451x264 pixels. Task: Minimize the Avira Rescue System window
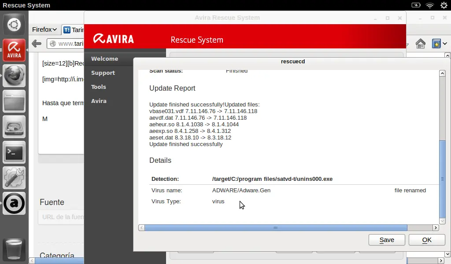pyautogui.click(x=375, y=18)
